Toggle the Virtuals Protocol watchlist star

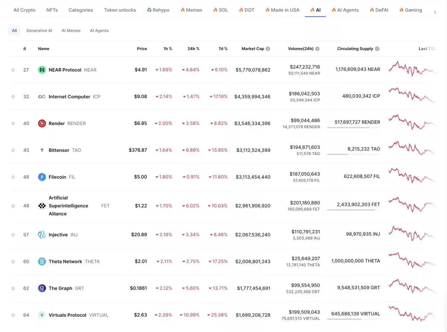click(x=13, y=315)
